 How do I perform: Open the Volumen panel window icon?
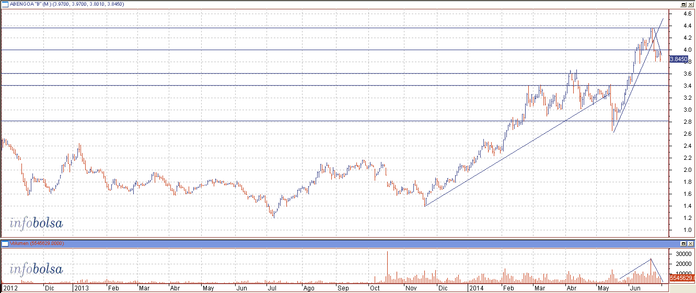(x=5, y=243)
